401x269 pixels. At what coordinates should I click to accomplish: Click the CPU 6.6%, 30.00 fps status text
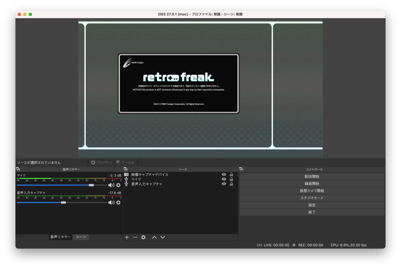coord(349,245)
